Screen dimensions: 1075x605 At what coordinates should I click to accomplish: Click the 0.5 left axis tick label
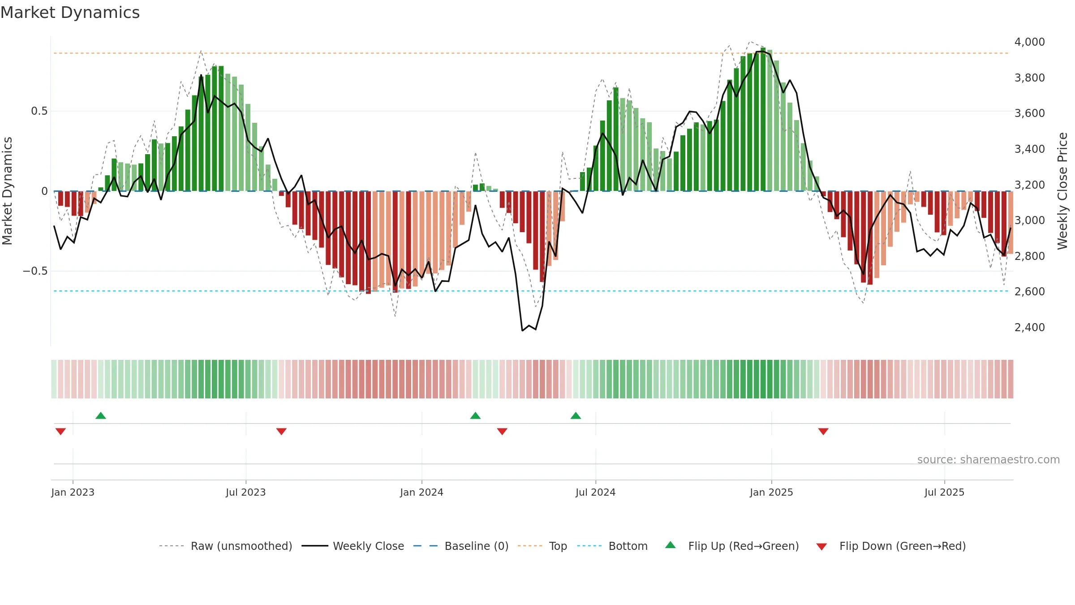39,111
